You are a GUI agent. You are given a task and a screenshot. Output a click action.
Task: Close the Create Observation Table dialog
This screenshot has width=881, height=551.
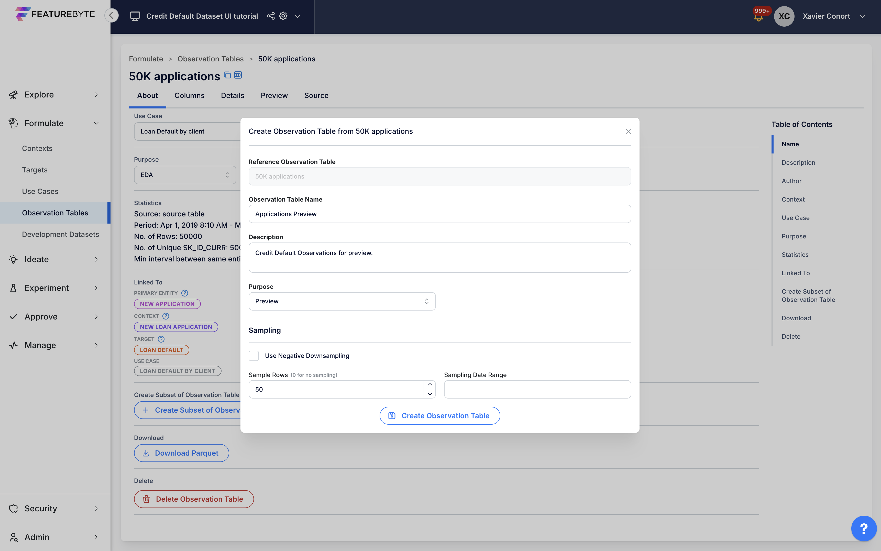(x=628, y=131)
